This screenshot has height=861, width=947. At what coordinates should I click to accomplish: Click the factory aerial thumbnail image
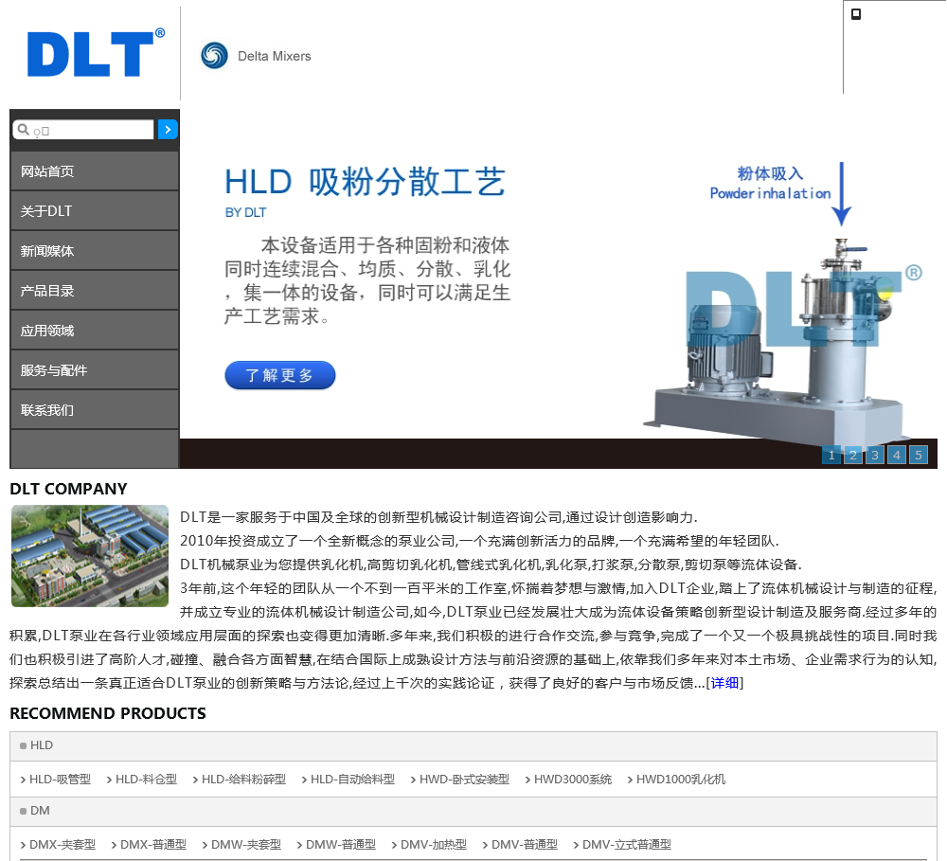coord(90,556)
